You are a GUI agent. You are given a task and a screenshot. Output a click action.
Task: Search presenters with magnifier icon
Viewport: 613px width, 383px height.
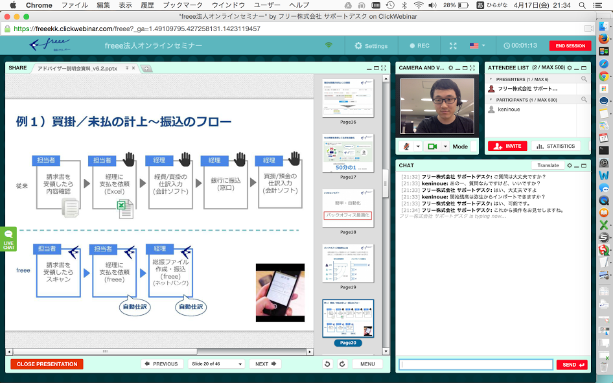(584, 79)
